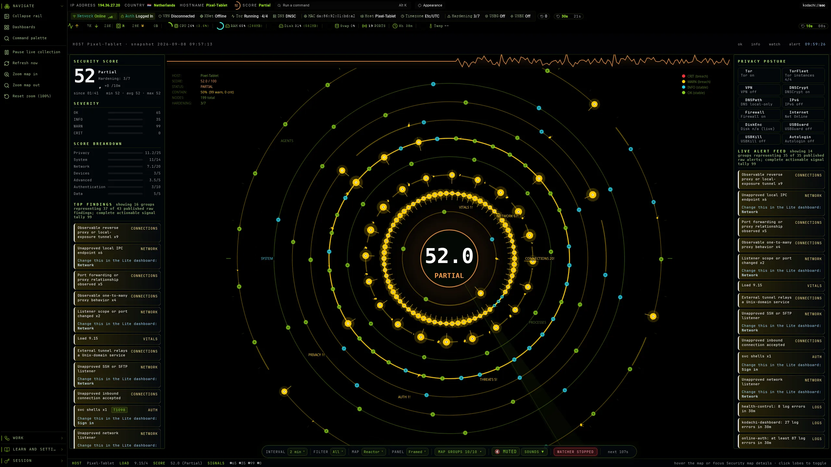
Task: Toggle the WATCHER STOPPED button
Action: (575, 452)
